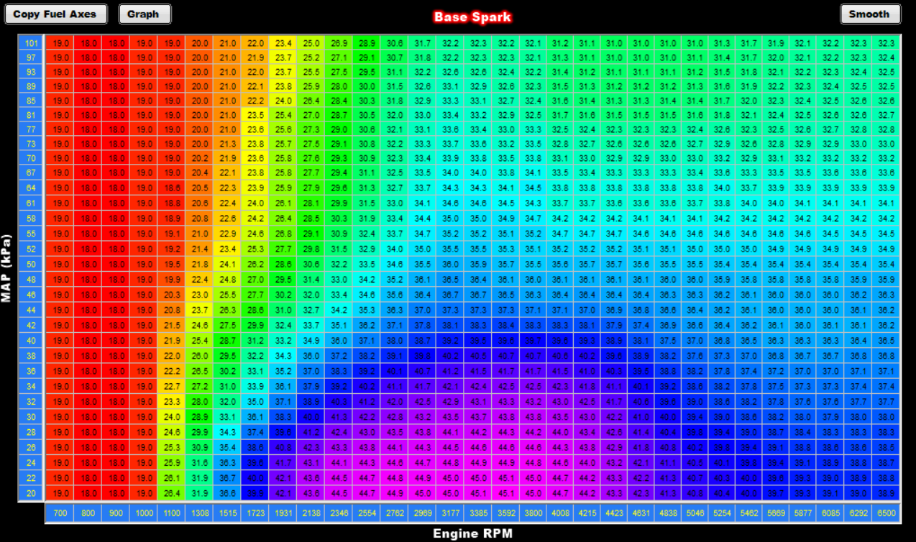Select cell 29.0 at MAP 77, 2346 RPM
The height and width of the screenshot is (542, 916).
click(x=339, y=129)
